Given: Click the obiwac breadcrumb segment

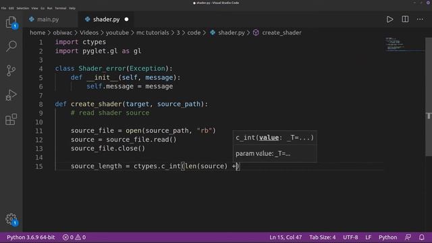Looking at the screenshot, I should 63,32.
